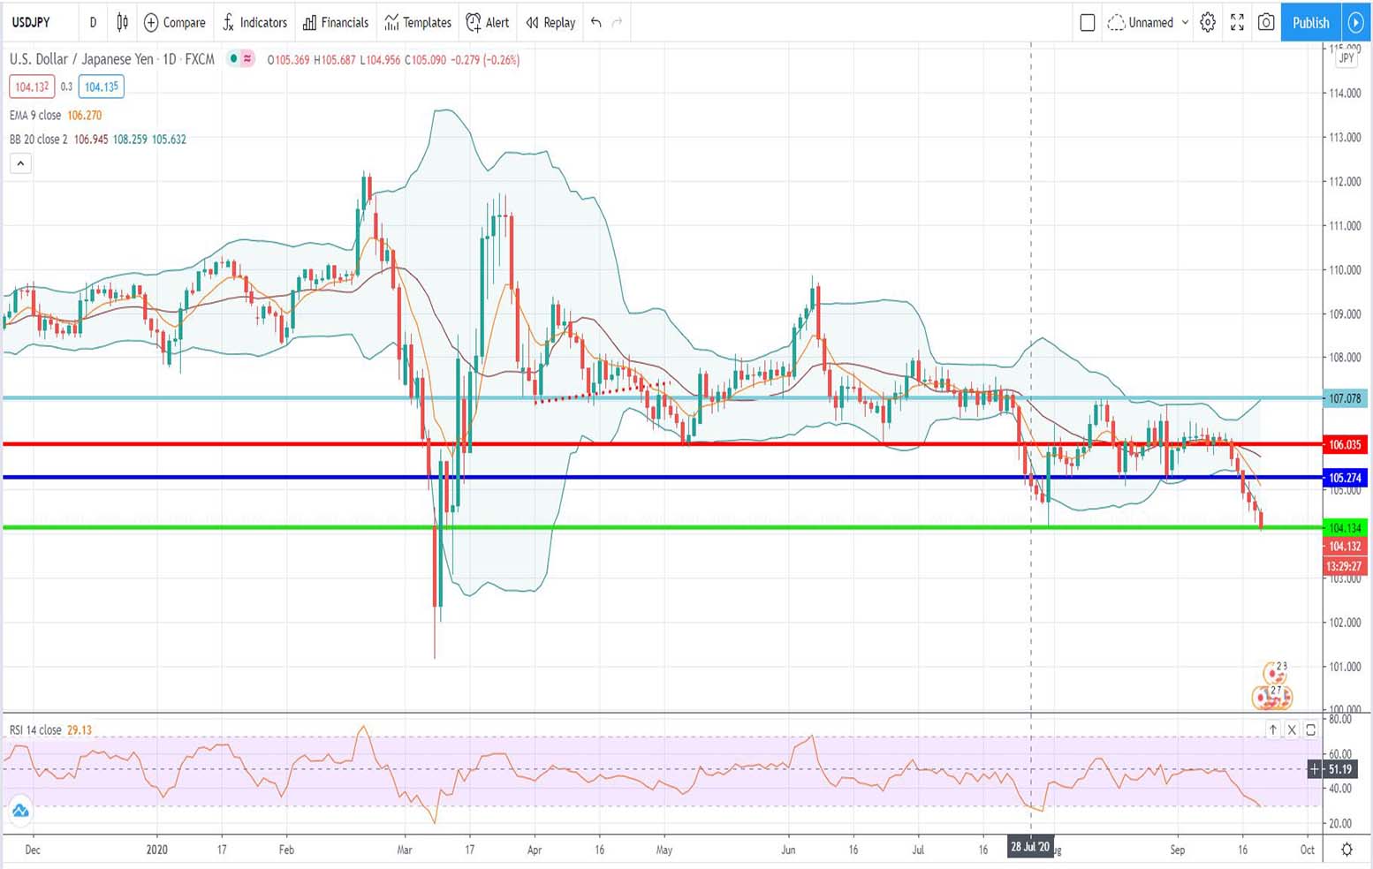Screen dimensions: 1373x869
Task: Take a chart snapshot with camera icon
Action: pos(1266,22)
